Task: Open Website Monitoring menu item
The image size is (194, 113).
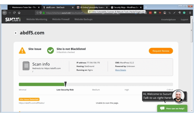Action: (x=37, y=19)
